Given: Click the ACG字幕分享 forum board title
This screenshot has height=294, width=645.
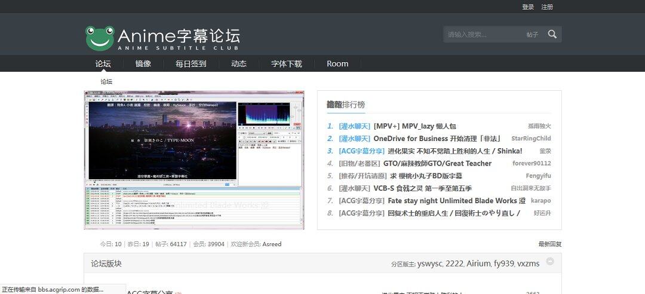Looking at the screenshot, I should pyautogui.click(x=150, y=292).
